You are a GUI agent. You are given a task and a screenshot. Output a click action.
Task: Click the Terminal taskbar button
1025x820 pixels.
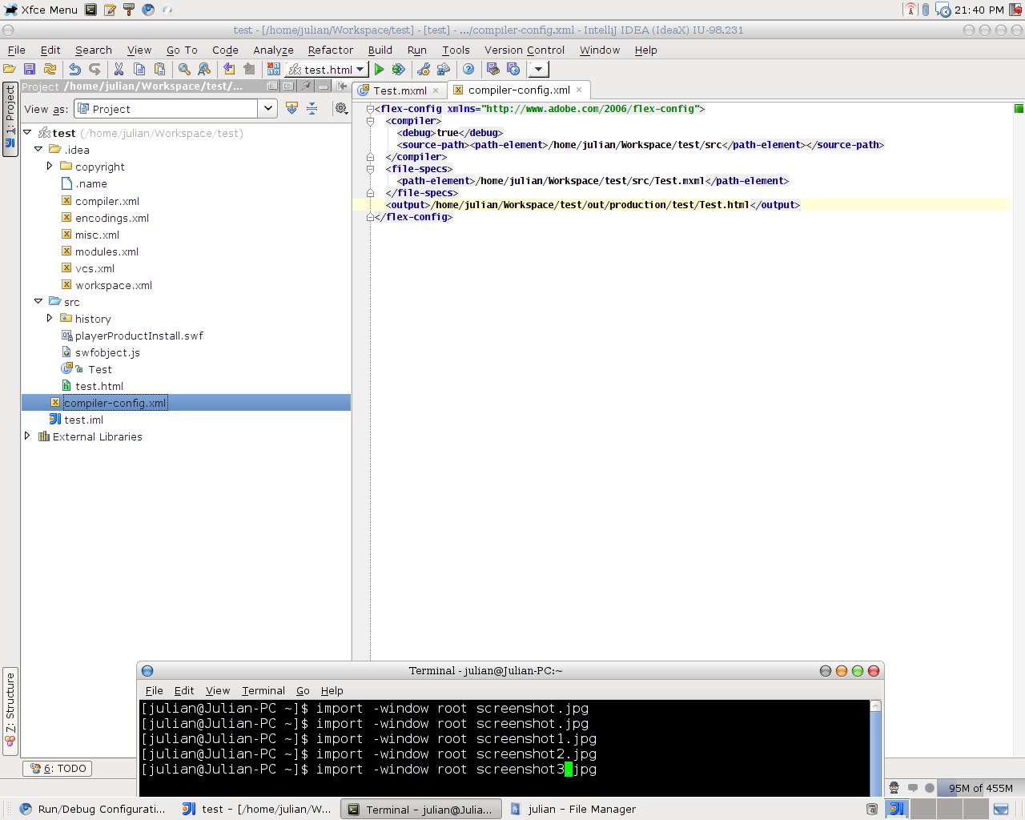pos(422,810)
